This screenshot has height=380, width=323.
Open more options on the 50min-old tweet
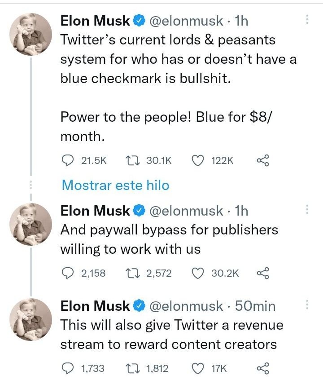pyautogui.click(x=307, y=305)
